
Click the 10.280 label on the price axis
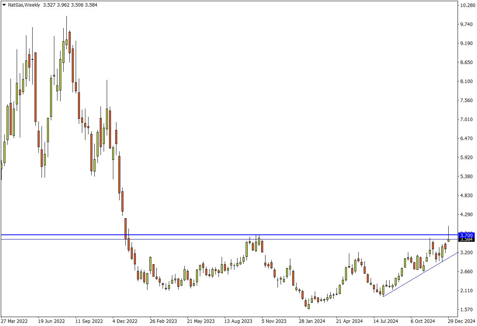[x=466, y=5]
